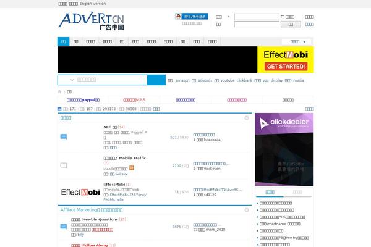Open the search type dropdown chevron

[72, 80]
